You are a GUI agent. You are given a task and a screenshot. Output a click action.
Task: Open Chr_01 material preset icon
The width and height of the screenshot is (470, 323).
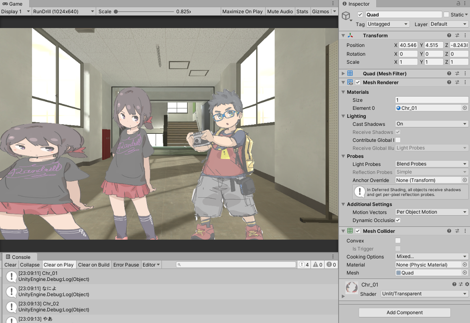(461, 284)
